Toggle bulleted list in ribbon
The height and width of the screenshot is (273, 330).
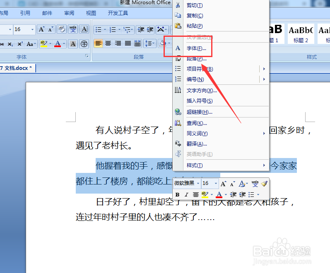[x=98, y=30]
